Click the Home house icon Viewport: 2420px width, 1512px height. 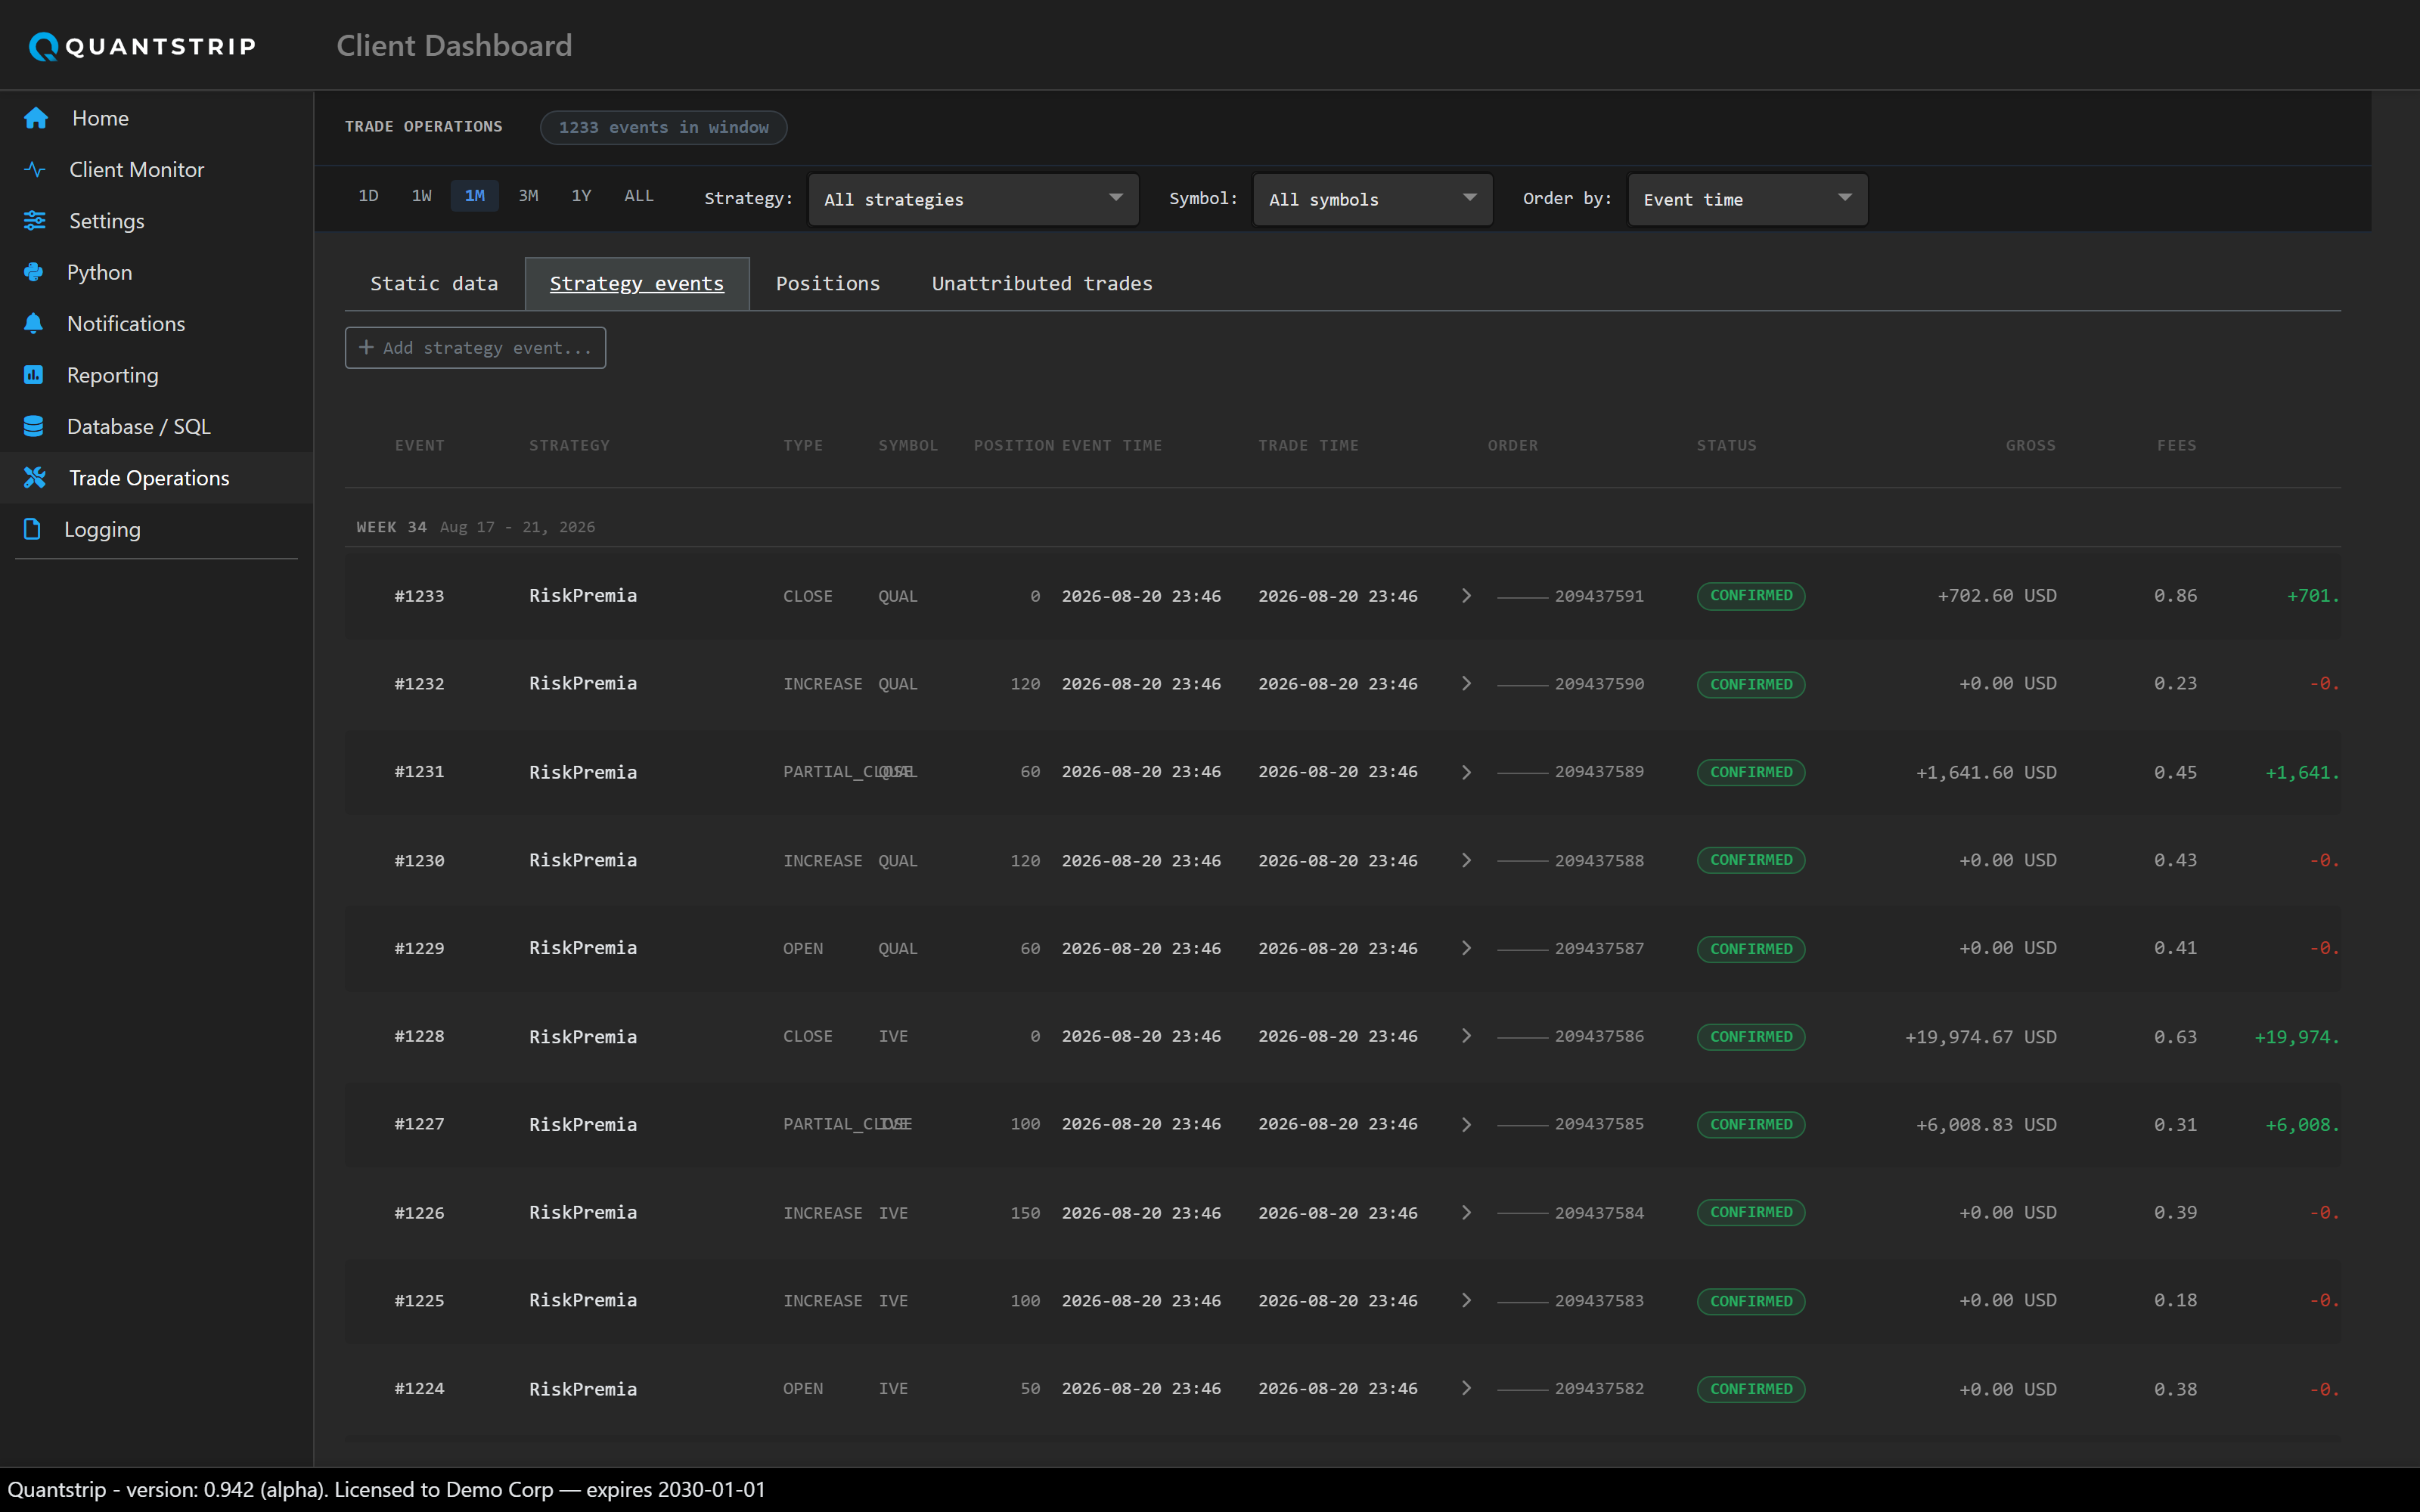(x=36, y=118)
